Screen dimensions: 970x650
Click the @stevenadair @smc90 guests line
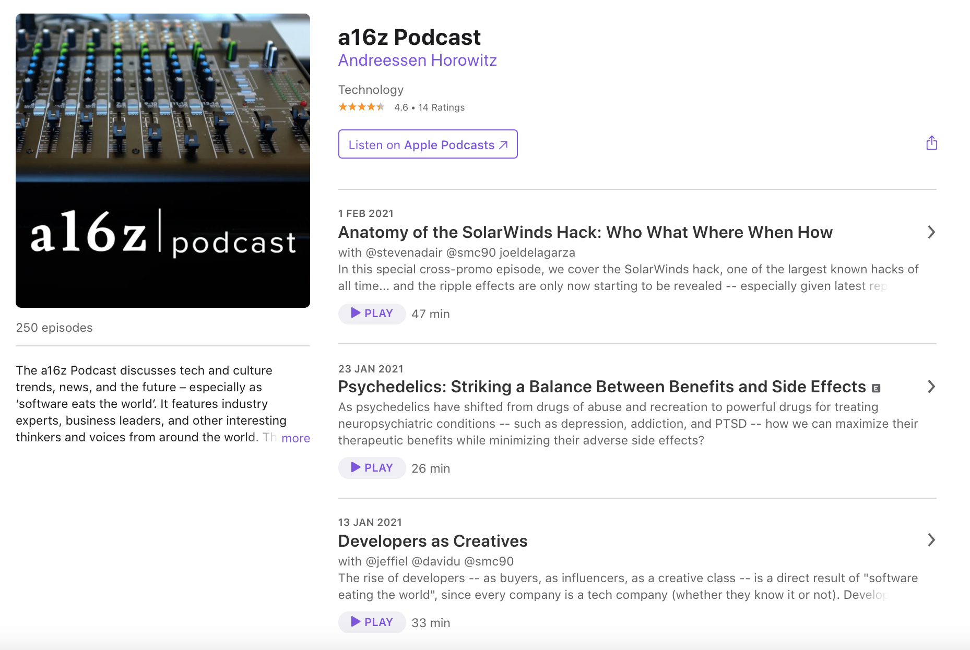click(457, 252)
